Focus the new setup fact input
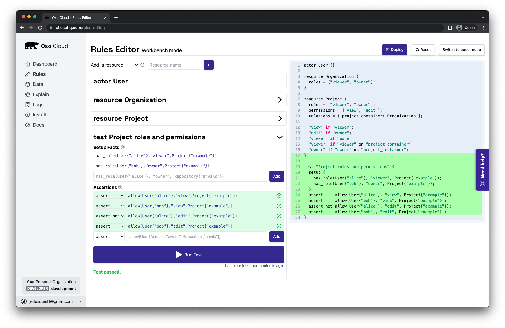 pyautogui.click(x=180, y=176)
